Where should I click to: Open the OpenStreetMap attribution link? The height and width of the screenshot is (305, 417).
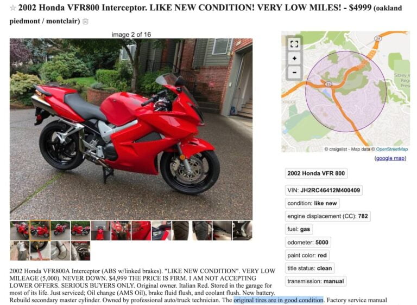click(391, 149)
